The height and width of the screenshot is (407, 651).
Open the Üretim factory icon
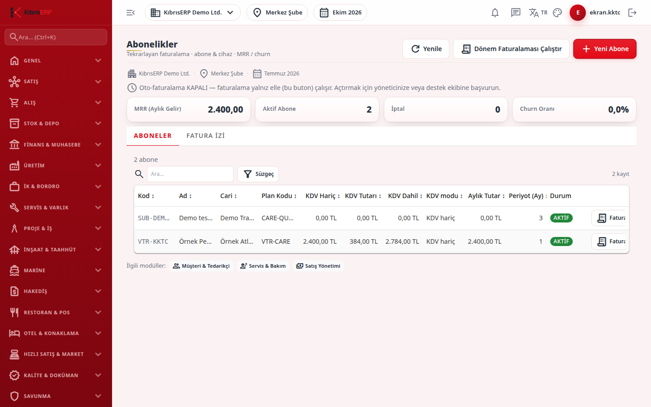pos(14,166)
